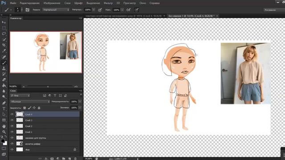Screen dimensions: 285x160
Task: Select the Type tool
Action: tap(4, 108)
